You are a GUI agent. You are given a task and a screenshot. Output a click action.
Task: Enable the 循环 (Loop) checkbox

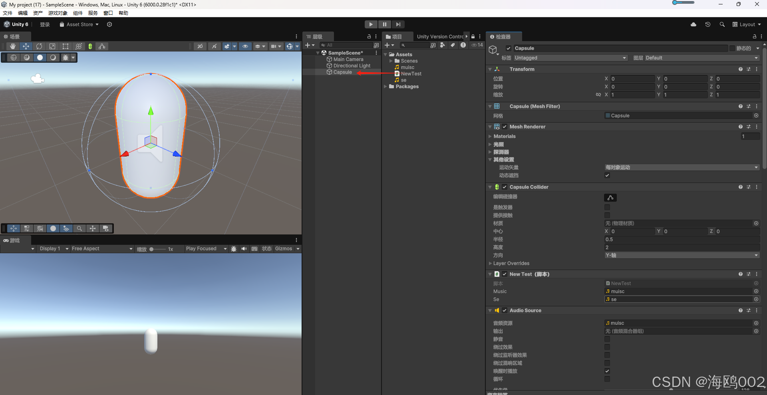click(x=607, y=379)
